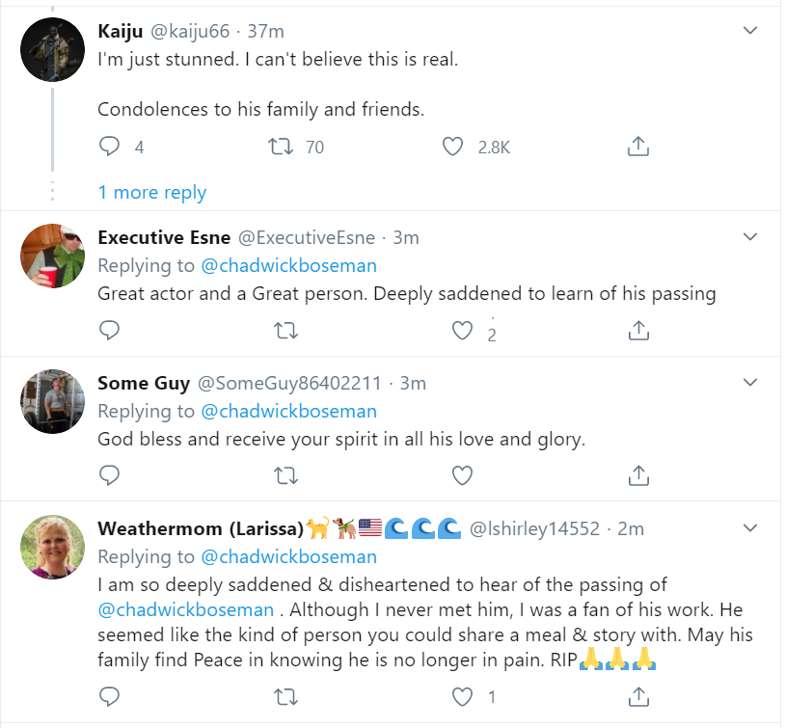This screenshot has width=785, height=728.
Task: Like Kaiju's condolences tweet
Action: point(453,148)
